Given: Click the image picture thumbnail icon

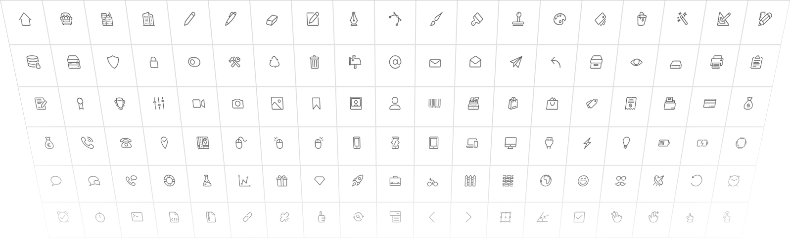Looking at the screenshot, I should tap(277, 103).
